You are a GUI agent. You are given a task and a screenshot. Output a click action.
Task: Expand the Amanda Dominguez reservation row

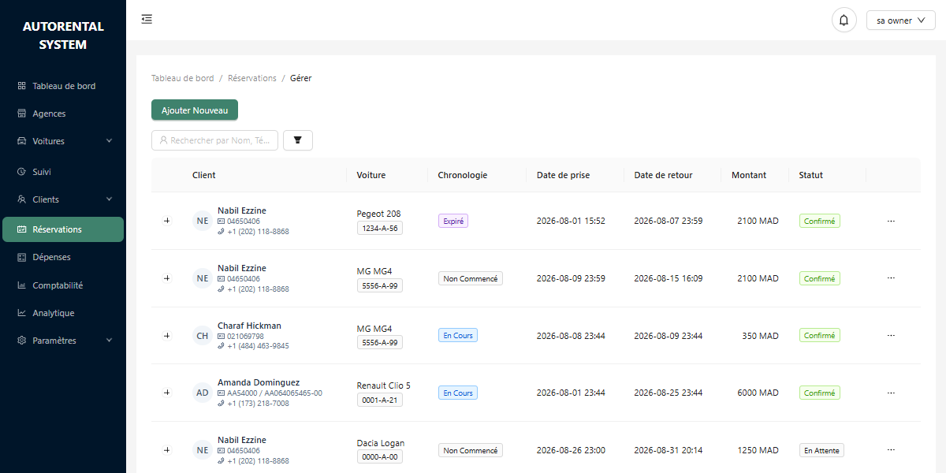coord(166,393)
